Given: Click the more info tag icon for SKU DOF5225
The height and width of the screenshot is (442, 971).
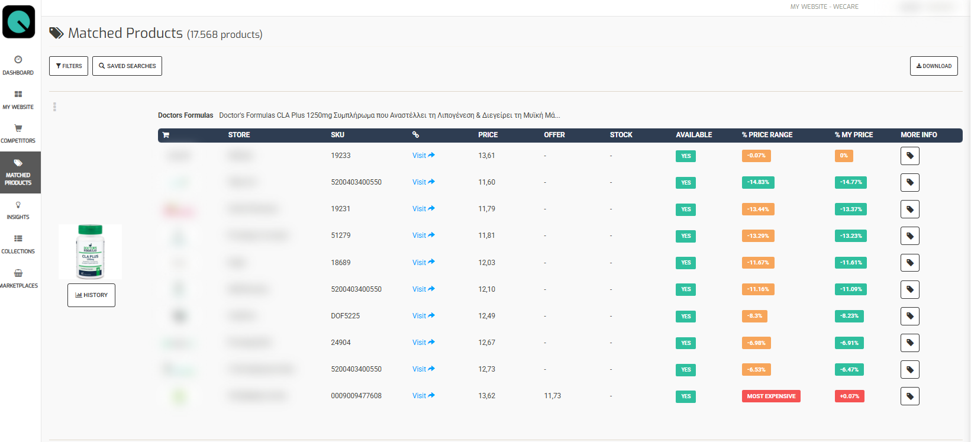Looking at the screenshot, I should [x=909, y=317].
